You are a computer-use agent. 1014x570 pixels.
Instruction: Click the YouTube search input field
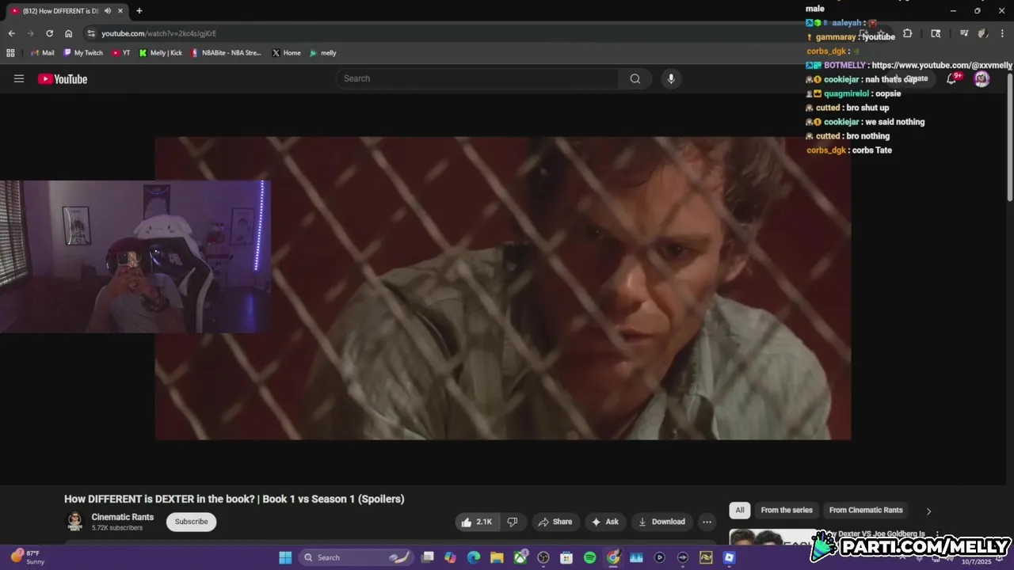pyautogui.click(x=477, y=78)
